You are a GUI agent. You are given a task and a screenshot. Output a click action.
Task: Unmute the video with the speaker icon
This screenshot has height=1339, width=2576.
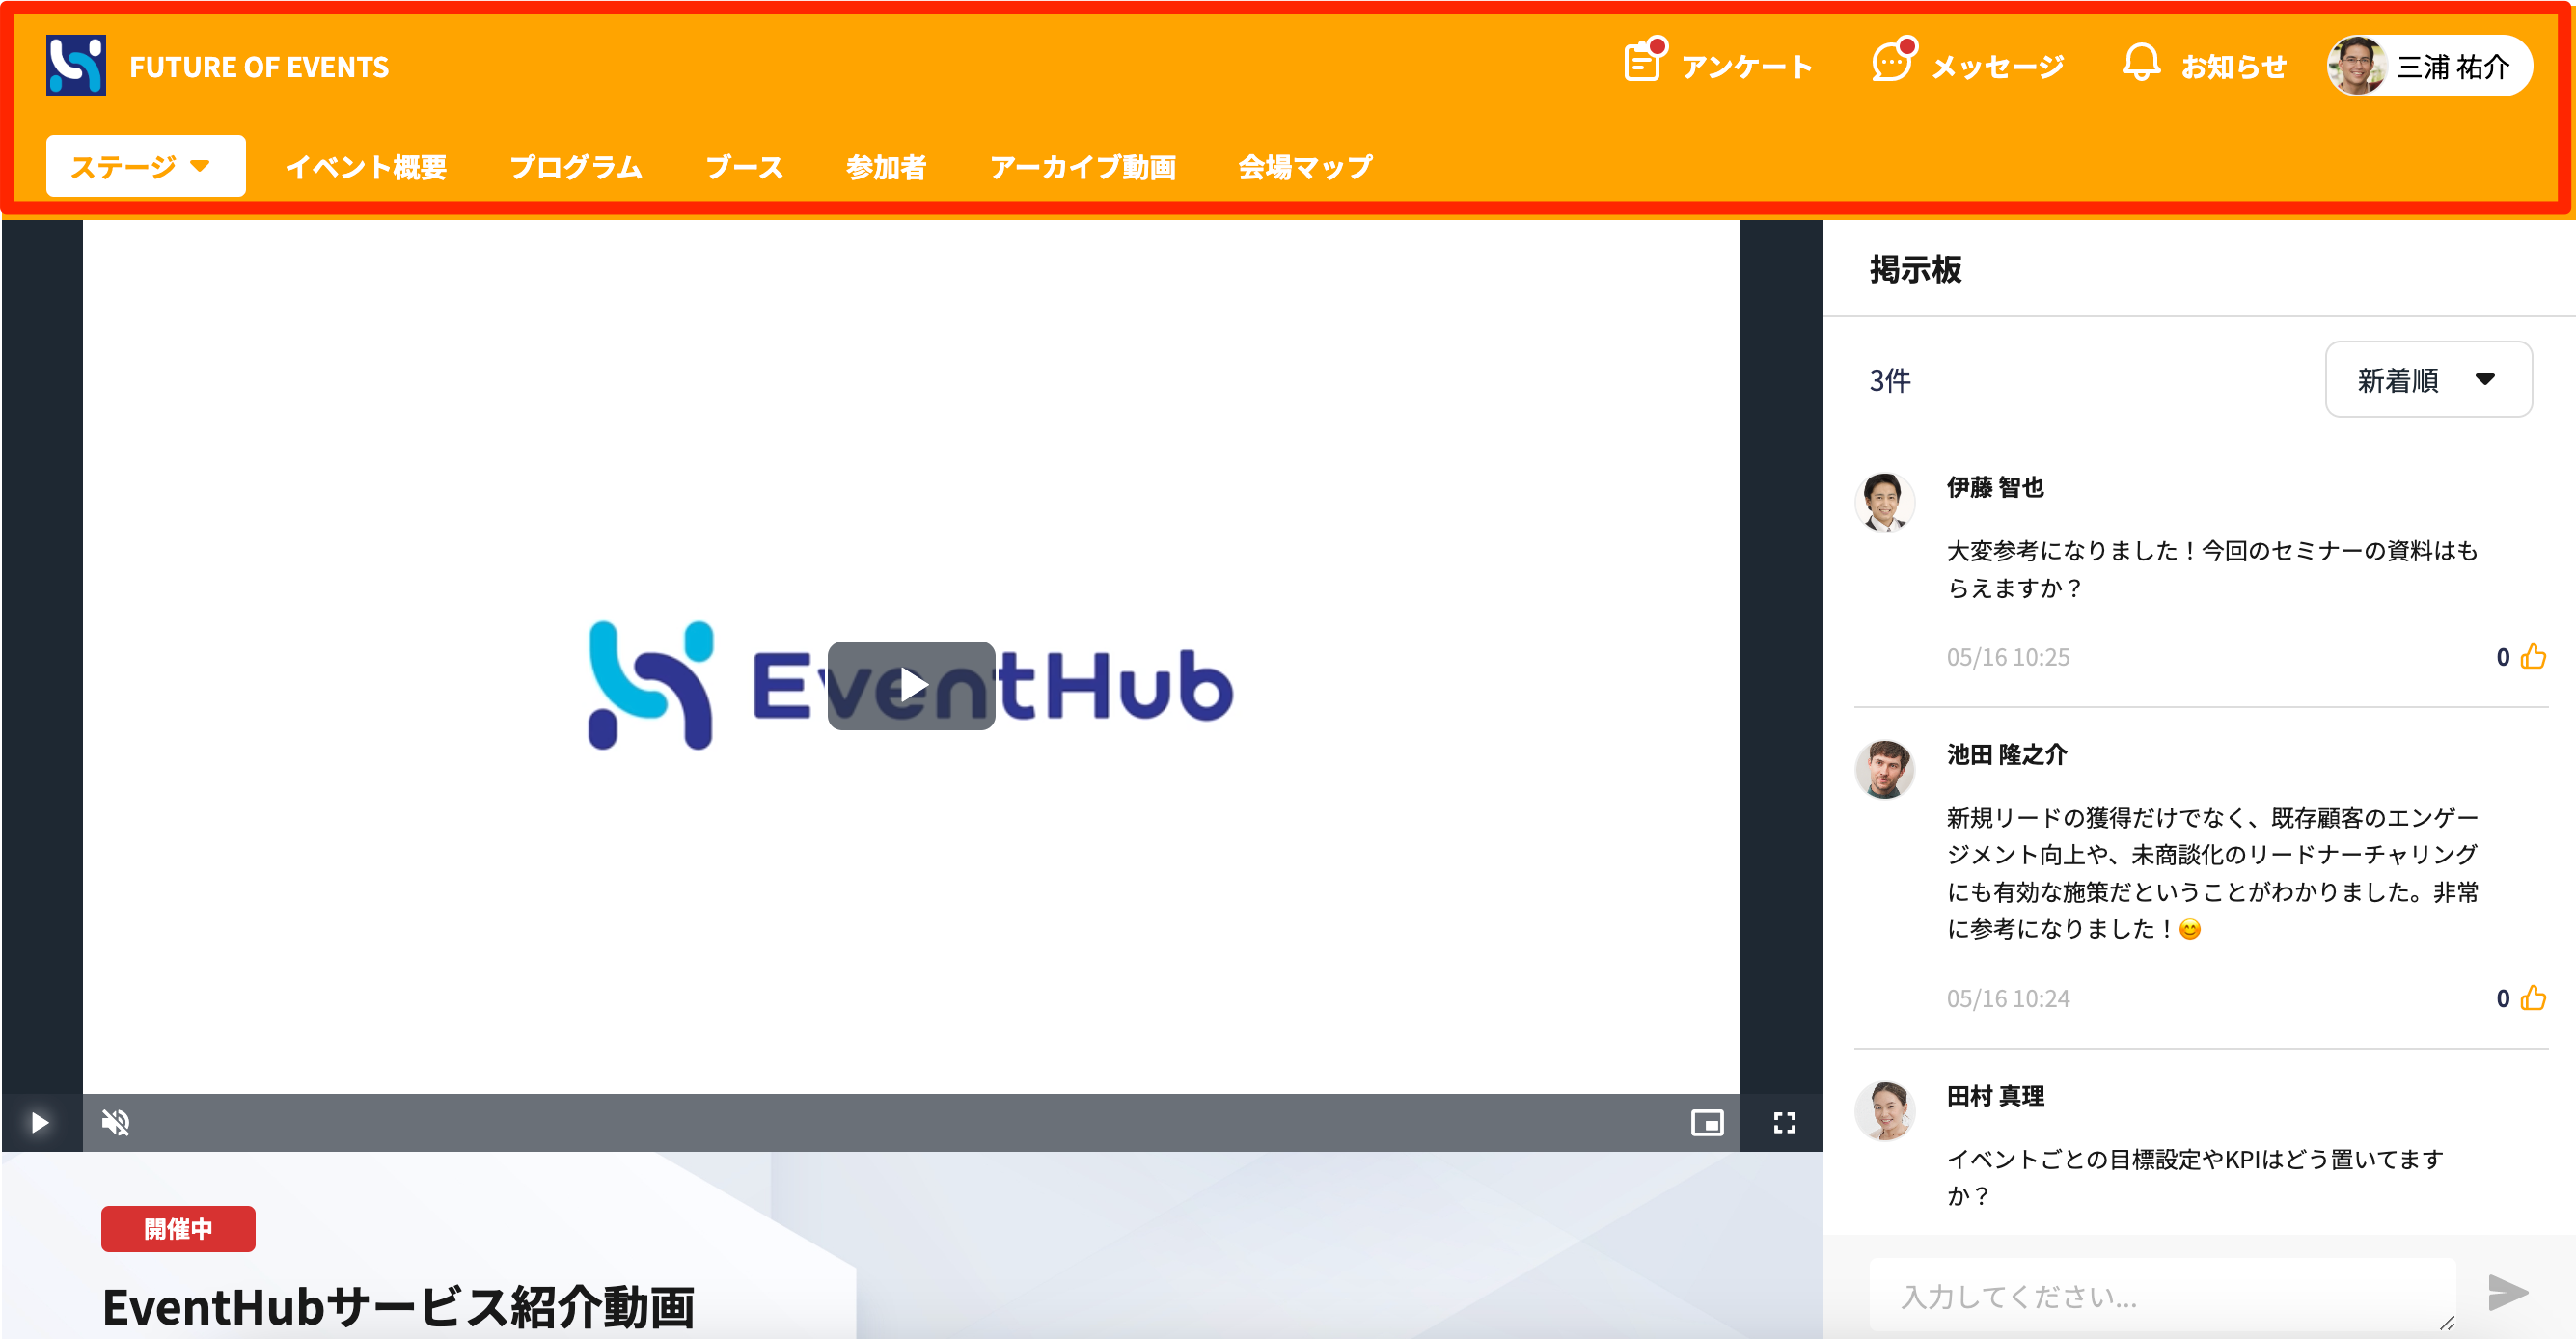click(x=116, y=1123)
